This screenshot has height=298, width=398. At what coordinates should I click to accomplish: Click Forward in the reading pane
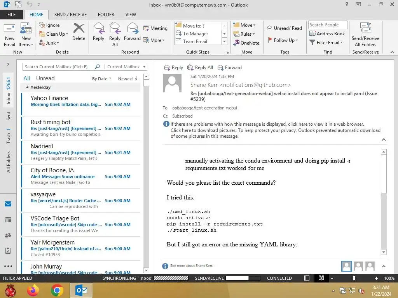pos(230,68)
